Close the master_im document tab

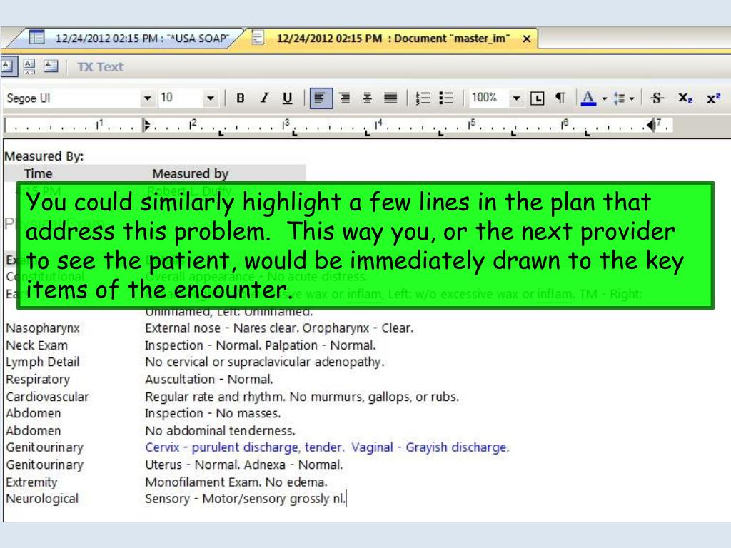pos(526,39)
